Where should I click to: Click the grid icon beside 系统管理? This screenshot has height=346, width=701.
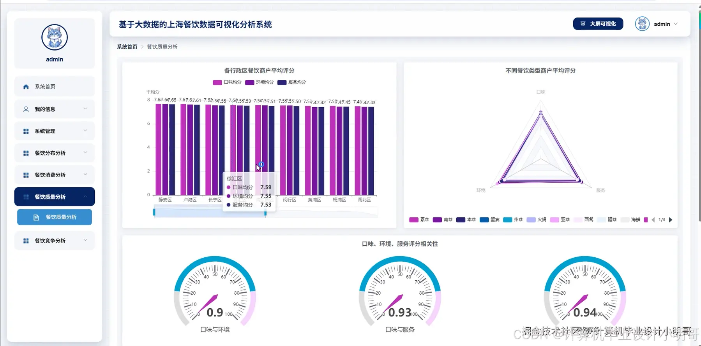point(26,131)
